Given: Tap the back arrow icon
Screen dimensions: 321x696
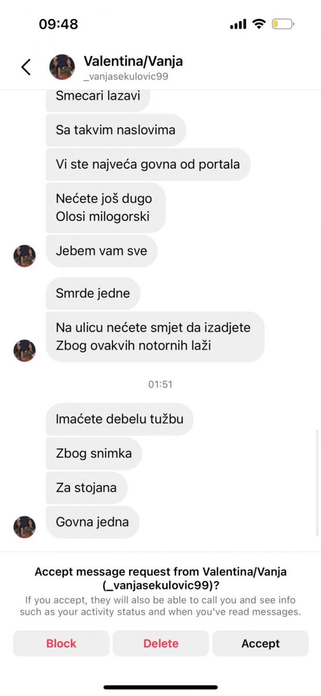Looking at the screenshot, I should click(x=26, y=67).
